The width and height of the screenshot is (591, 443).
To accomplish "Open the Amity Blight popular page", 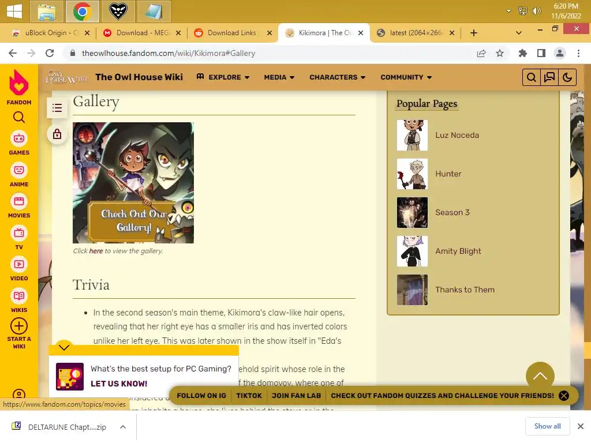I will point(458,251).
